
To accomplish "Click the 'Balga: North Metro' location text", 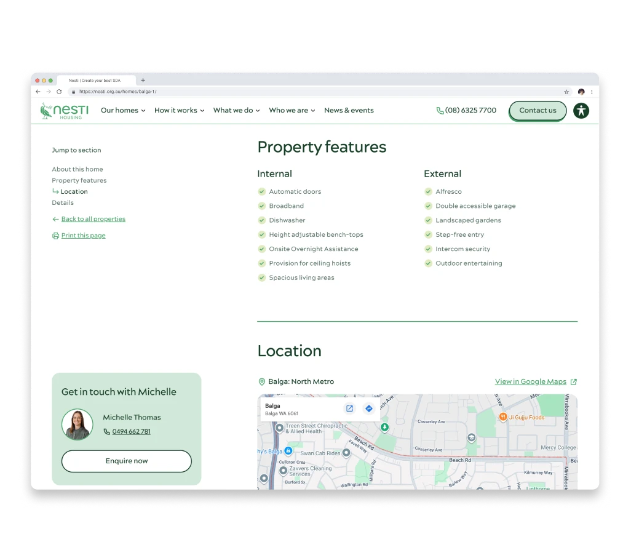I will pos(301,381).
